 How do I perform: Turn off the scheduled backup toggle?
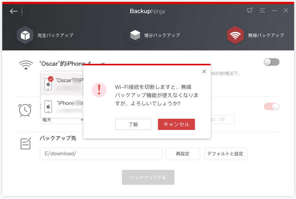pyautogui.click(x=271, y=106)
